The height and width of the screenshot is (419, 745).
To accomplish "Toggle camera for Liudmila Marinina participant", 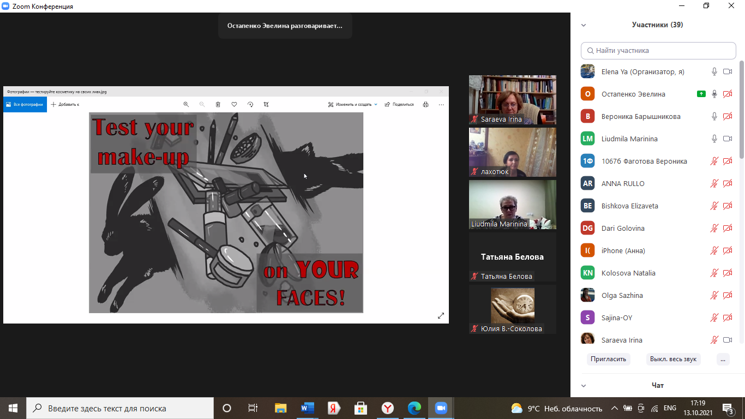I will coord(727,139).
